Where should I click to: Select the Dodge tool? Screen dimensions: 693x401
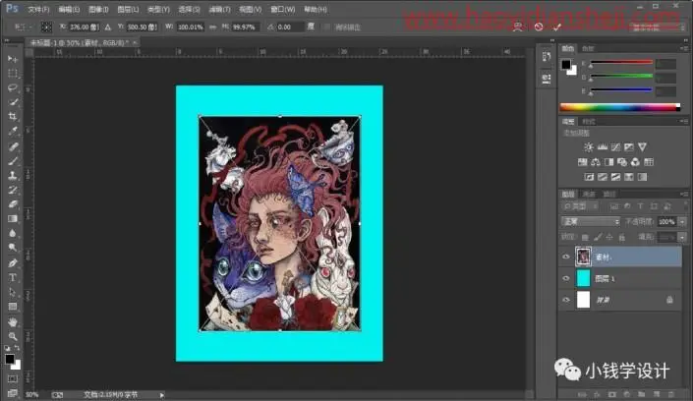[13, 248]
